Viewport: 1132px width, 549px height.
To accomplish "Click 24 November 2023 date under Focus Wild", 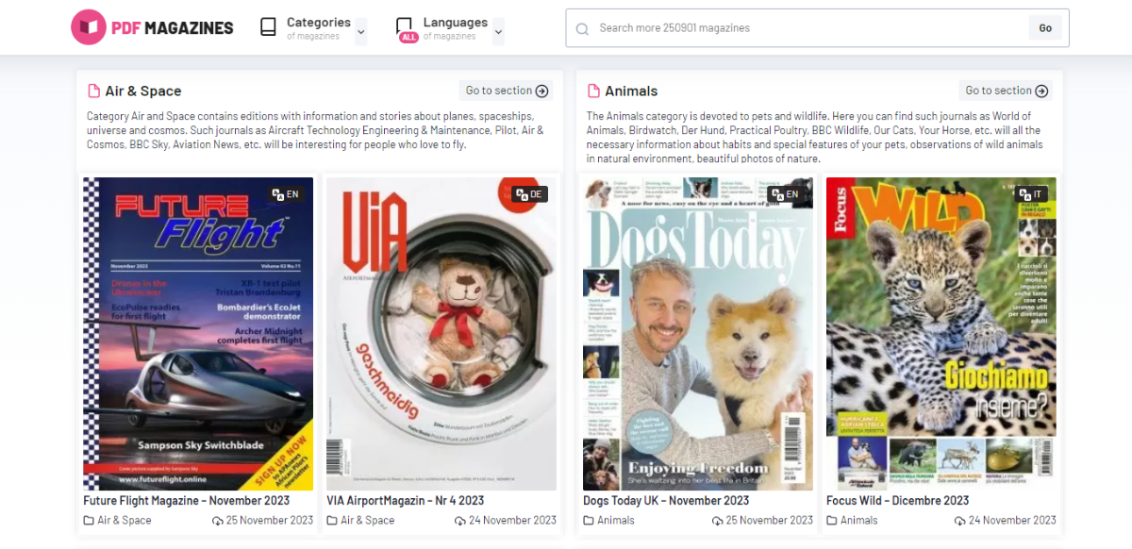I will (x=1006, y=520).
